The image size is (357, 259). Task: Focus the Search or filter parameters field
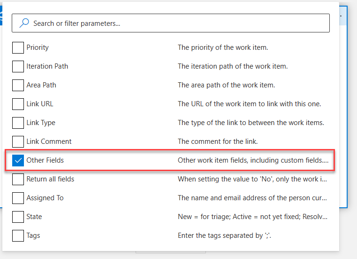pyautogui.click(x=178, y=23)
